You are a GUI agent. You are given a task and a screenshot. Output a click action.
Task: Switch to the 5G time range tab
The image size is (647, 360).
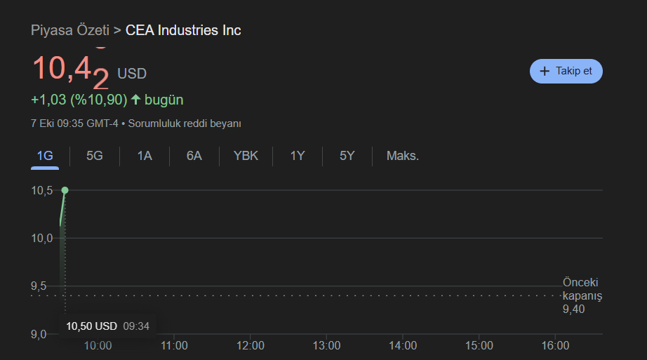(x=95, y=156)
